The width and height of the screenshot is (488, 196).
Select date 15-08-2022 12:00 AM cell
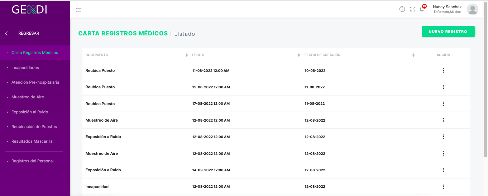(x=211, y=87)
